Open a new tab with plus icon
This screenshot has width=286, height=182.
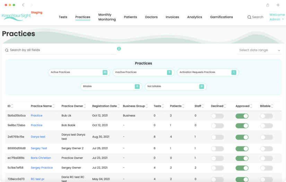coord(278,5)
